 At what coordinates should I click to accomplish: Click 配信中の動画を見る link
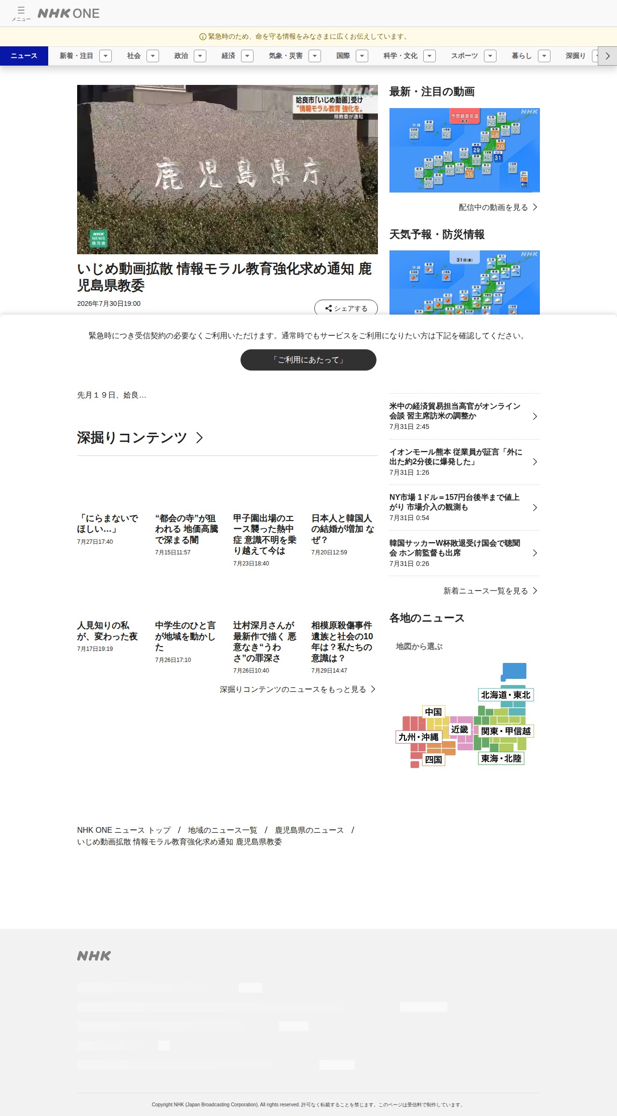(498, 207)
